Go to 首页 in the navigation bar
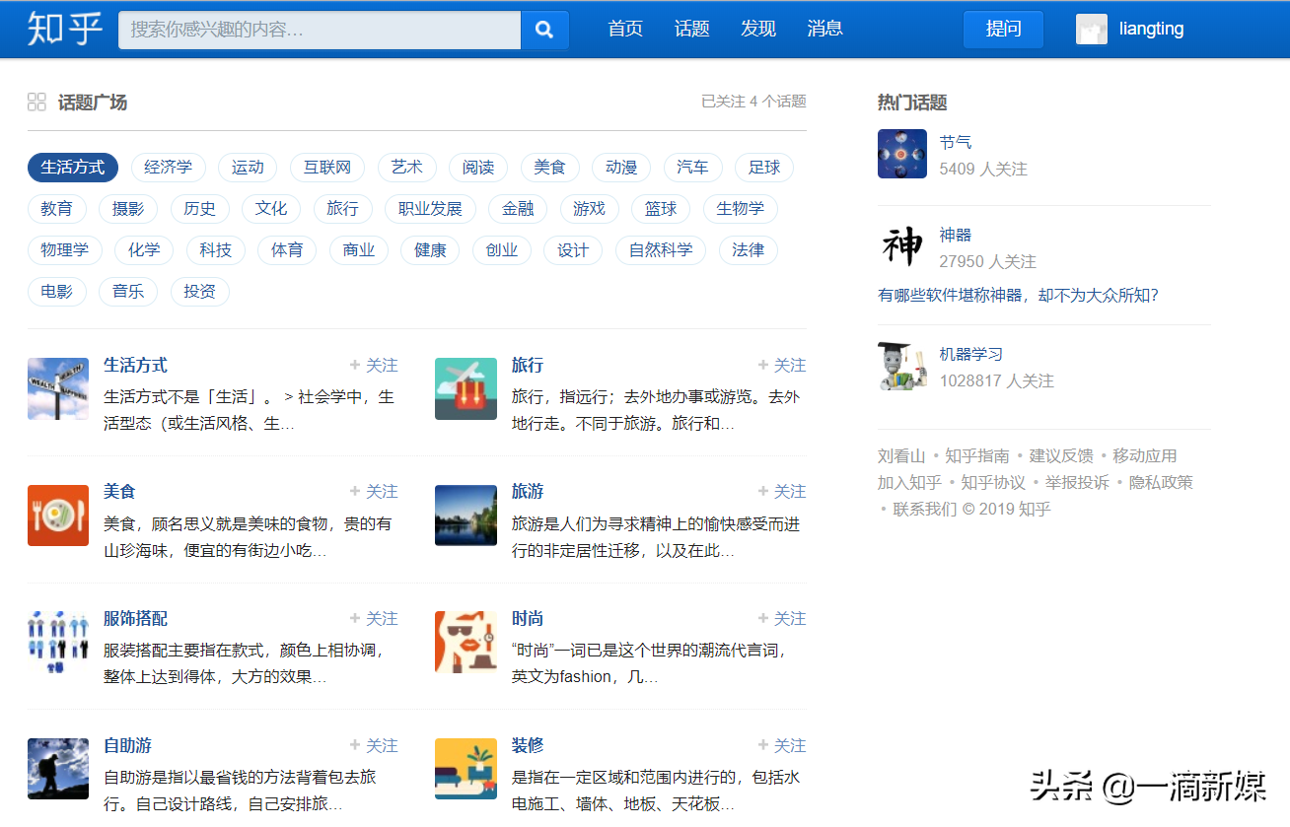This screenshot has width=1290, height=827. [625, 29]
